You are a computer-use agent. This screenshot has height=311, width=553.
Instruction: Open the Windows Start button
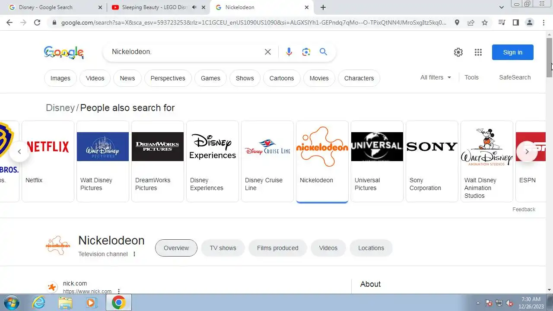point(11,303)
